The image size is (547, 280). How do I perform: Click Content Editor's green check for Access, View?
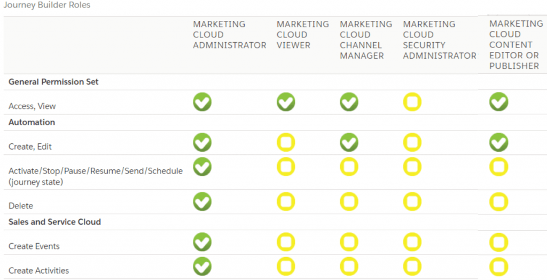pos(498,102)
